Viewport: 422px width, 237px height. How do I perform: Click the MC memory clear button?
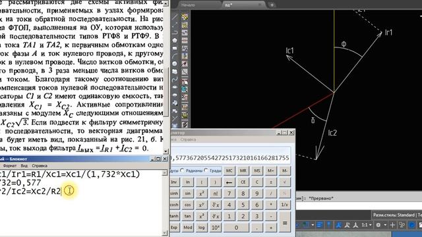coord(229,171)
